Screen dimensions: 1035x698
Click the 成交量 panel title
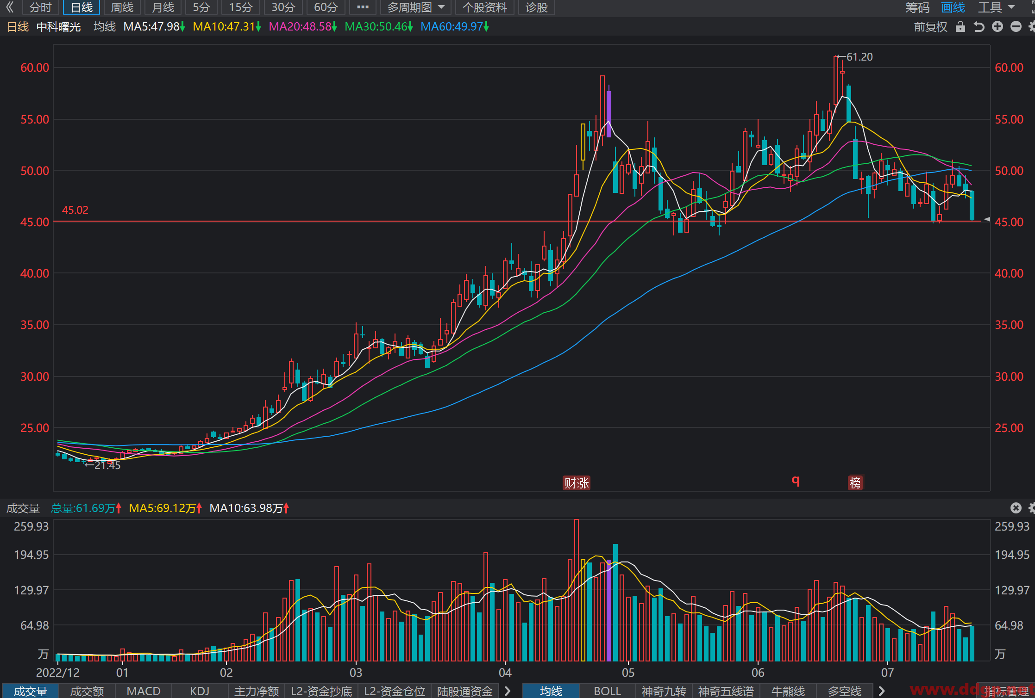tap(23, 508)
